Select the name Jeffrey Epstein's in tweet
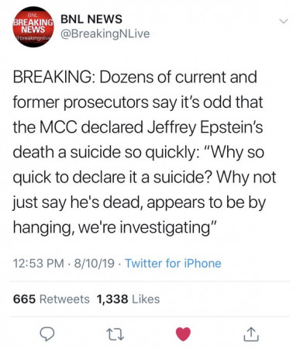The image size is (300, 349). (205, 127)
